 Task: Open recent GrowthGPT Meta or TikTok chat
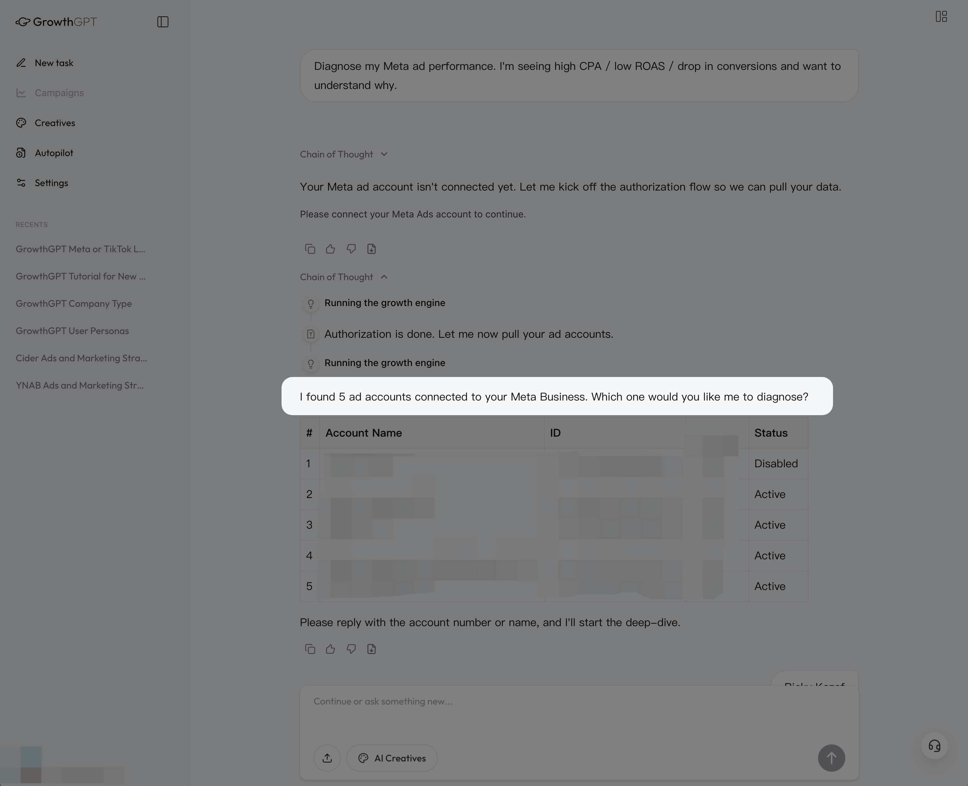tap(80, 249)
